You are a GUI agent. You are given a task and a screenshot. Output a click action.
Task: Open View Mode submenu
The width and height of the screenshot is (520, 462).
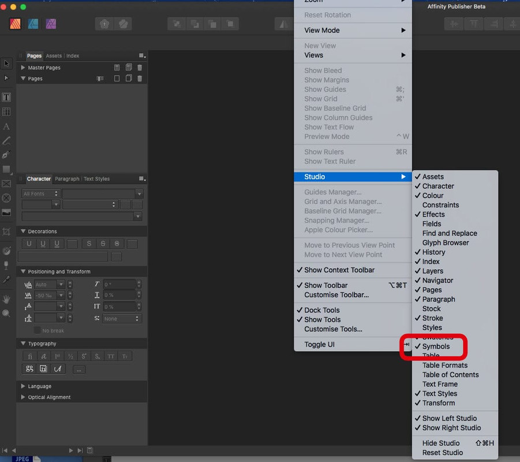pos(353,31)
